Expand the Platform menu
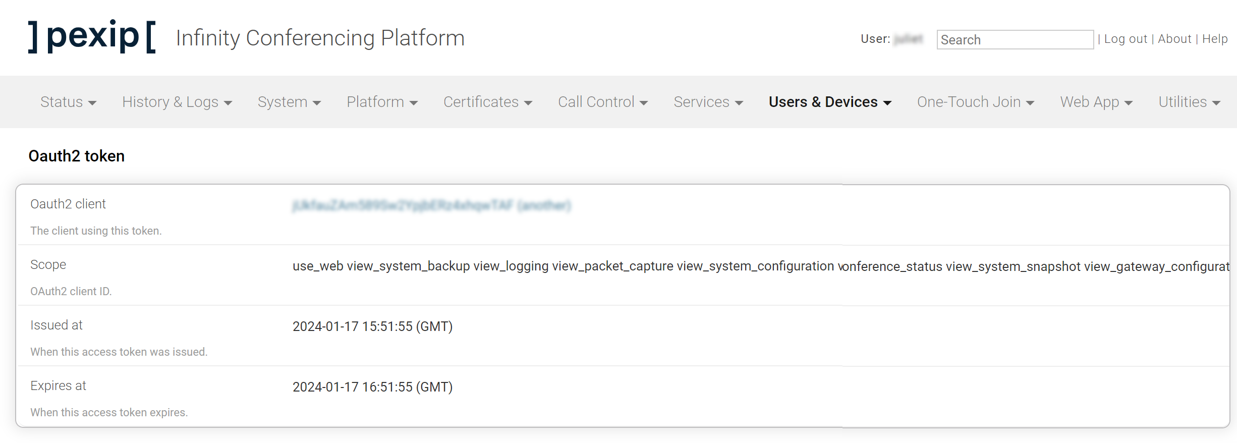 [x=382, y=102]
